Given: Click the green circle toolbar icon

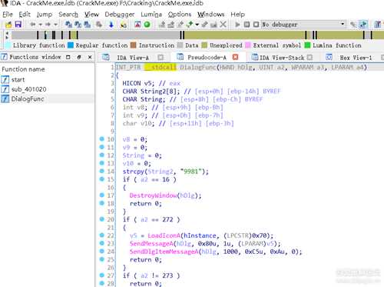Looking at the screenshot, I should point(147,25).
